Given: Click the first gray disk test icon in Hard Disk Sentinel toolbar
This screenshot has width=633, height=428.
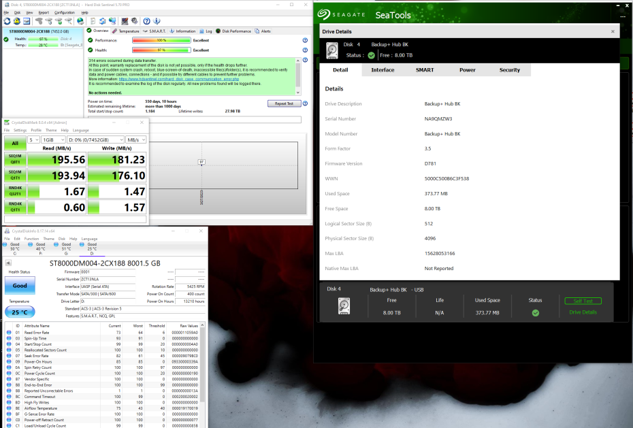Looking at the screenshot, I should [x=39, y=21].
